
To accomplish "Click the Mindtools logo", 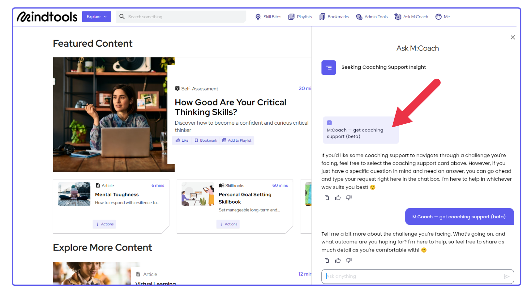I will point(47,16).
